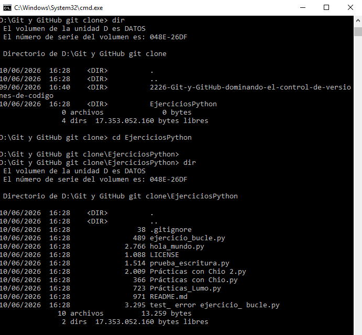Click file size 366 value

coord(139,280)
